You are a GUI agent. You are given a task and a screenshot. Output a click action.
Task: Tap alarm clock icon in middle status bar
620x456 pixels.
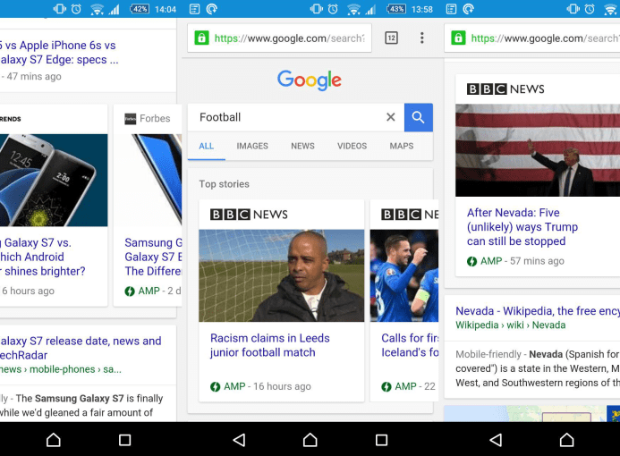[334, 9]
